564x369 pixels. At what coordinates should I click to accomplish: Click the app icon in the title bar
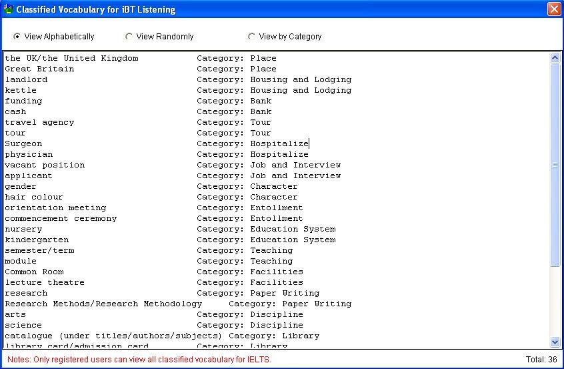tap(8, 9)
